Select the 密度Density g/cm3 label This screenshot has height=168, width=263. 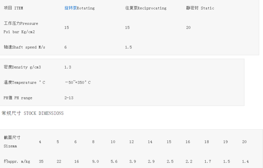[22, 67]
